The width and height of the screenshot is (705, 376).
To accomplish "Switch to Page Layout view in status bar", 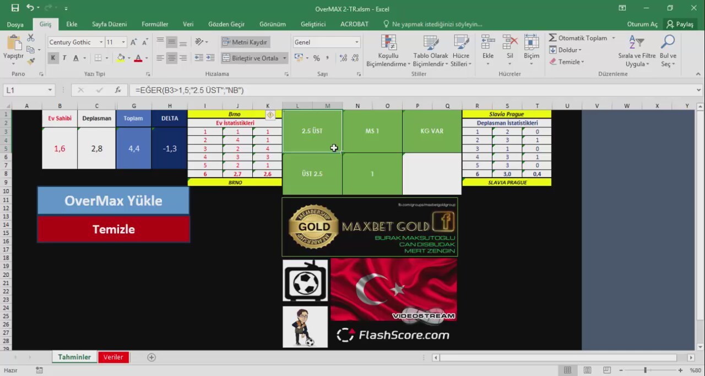I will coord(588,370).
